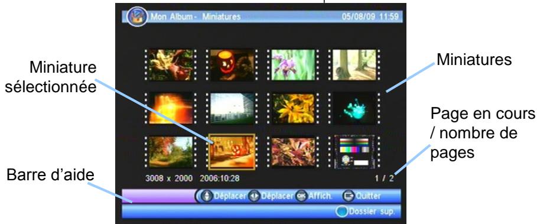Screen dimensions: 537x224
Task: Click the OK Affich. button icon
Action: point(301,196)
